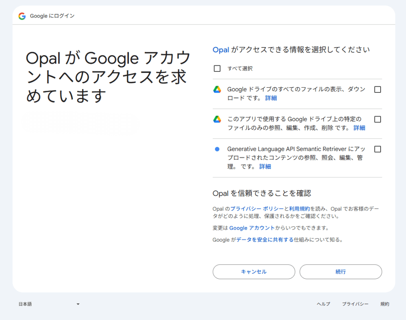Image resolution: width=406 pixels, height=320 pixels.
Task: Open the ヘルプ footer link
Action: coord(324,304)
